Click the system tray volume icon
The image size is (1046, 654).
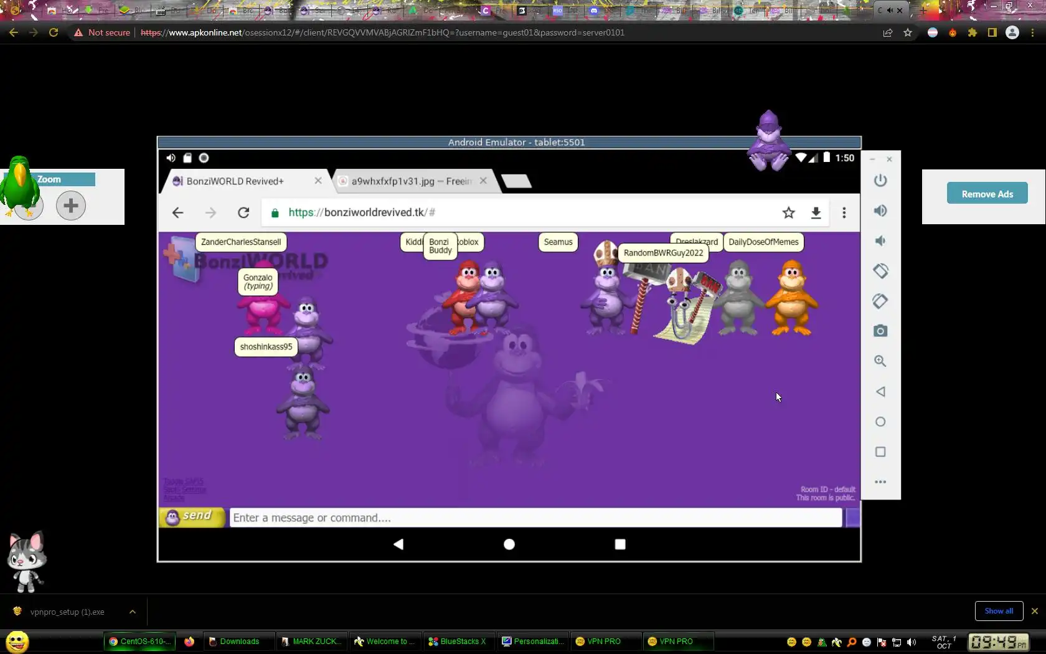click(x=912, y=642)
